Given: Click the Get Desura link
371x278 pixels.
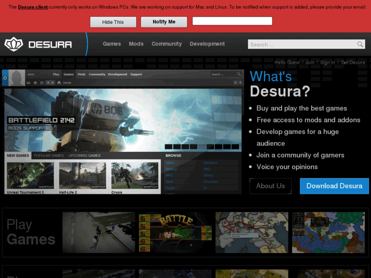Looking at the screenshot, I should point(353,62).
